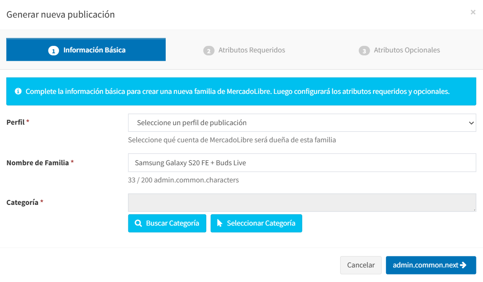Click the chevron arrow of Perfil select

coord(471,123)
